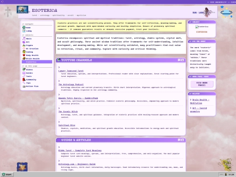Click the YouTube Channels panel header icon
The height and width of the screenshot is (177, 236).
click(59, 60)
